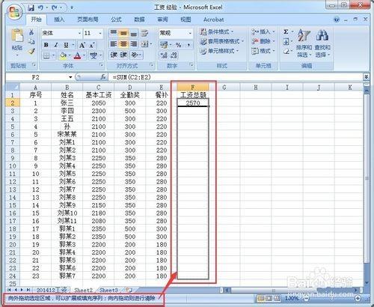
Task: Save the workbook from quick access toolbar
Action: point(31,7)
